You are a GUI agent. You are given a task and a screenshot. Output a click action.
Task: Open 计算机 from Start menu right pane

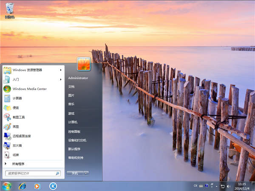[73, 122]
